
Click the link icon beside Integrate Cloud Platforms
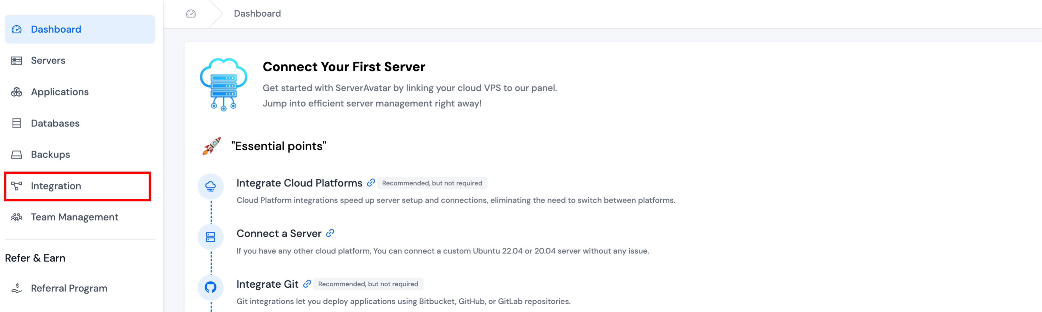pos(370,183)
